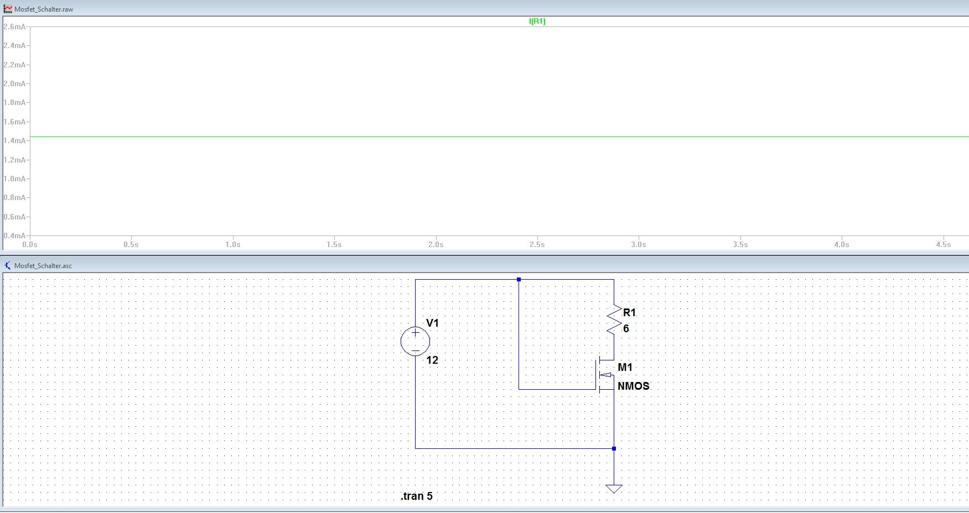Viewport: 969px width, 513px height.
Task: Click the green I(R1) trace line
Action: coord(499,137)
